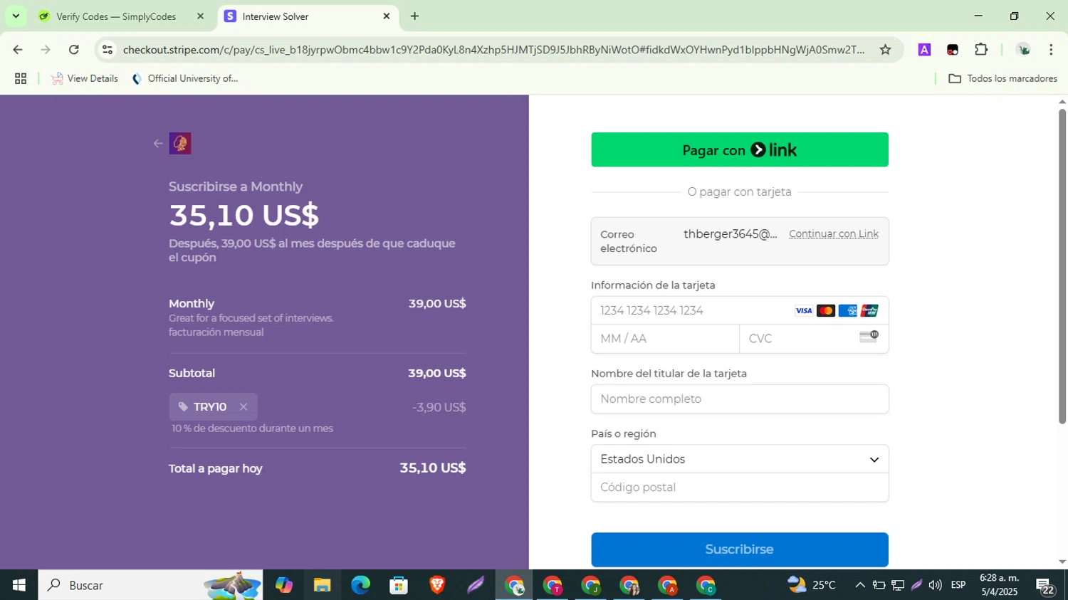Image resolution: width=1068 pixels, height=600 pixels.
Task: Show hidden tray icons chevron
Action: (x=860, y=585)
